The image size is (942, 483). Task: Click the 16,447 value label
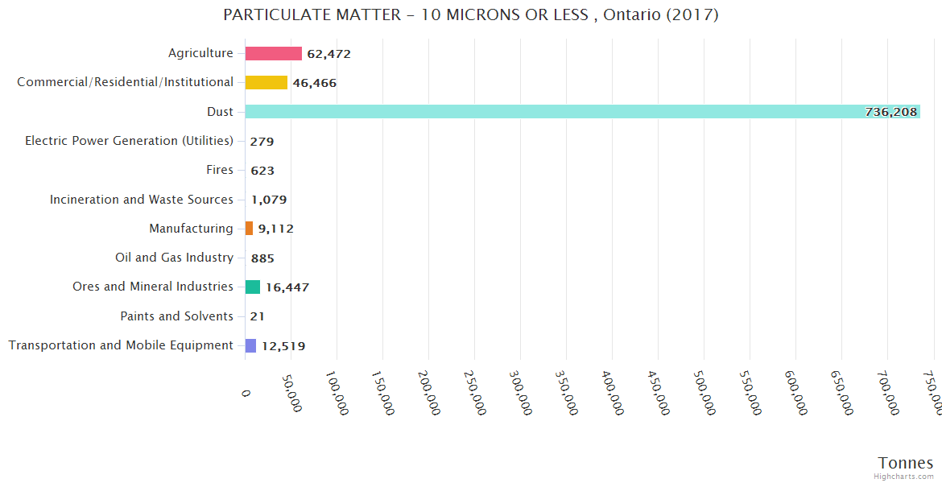pos(287,287)
